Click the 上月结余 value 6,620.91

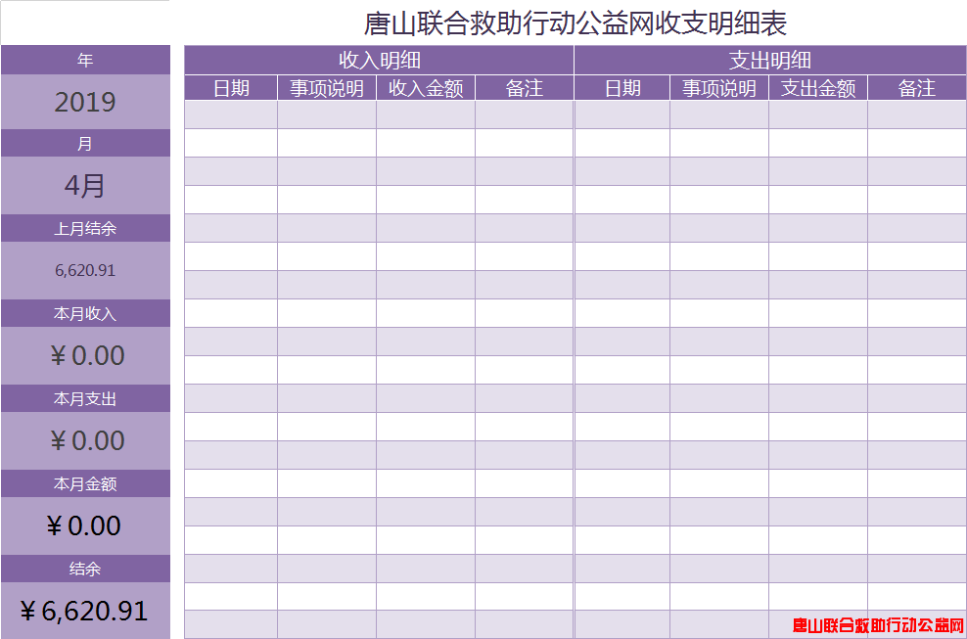(x=85, y=271)
